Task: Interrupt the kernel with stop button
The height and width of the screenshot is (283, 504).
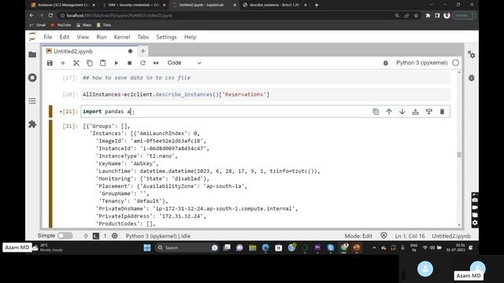Action: [x=129, y=63]
